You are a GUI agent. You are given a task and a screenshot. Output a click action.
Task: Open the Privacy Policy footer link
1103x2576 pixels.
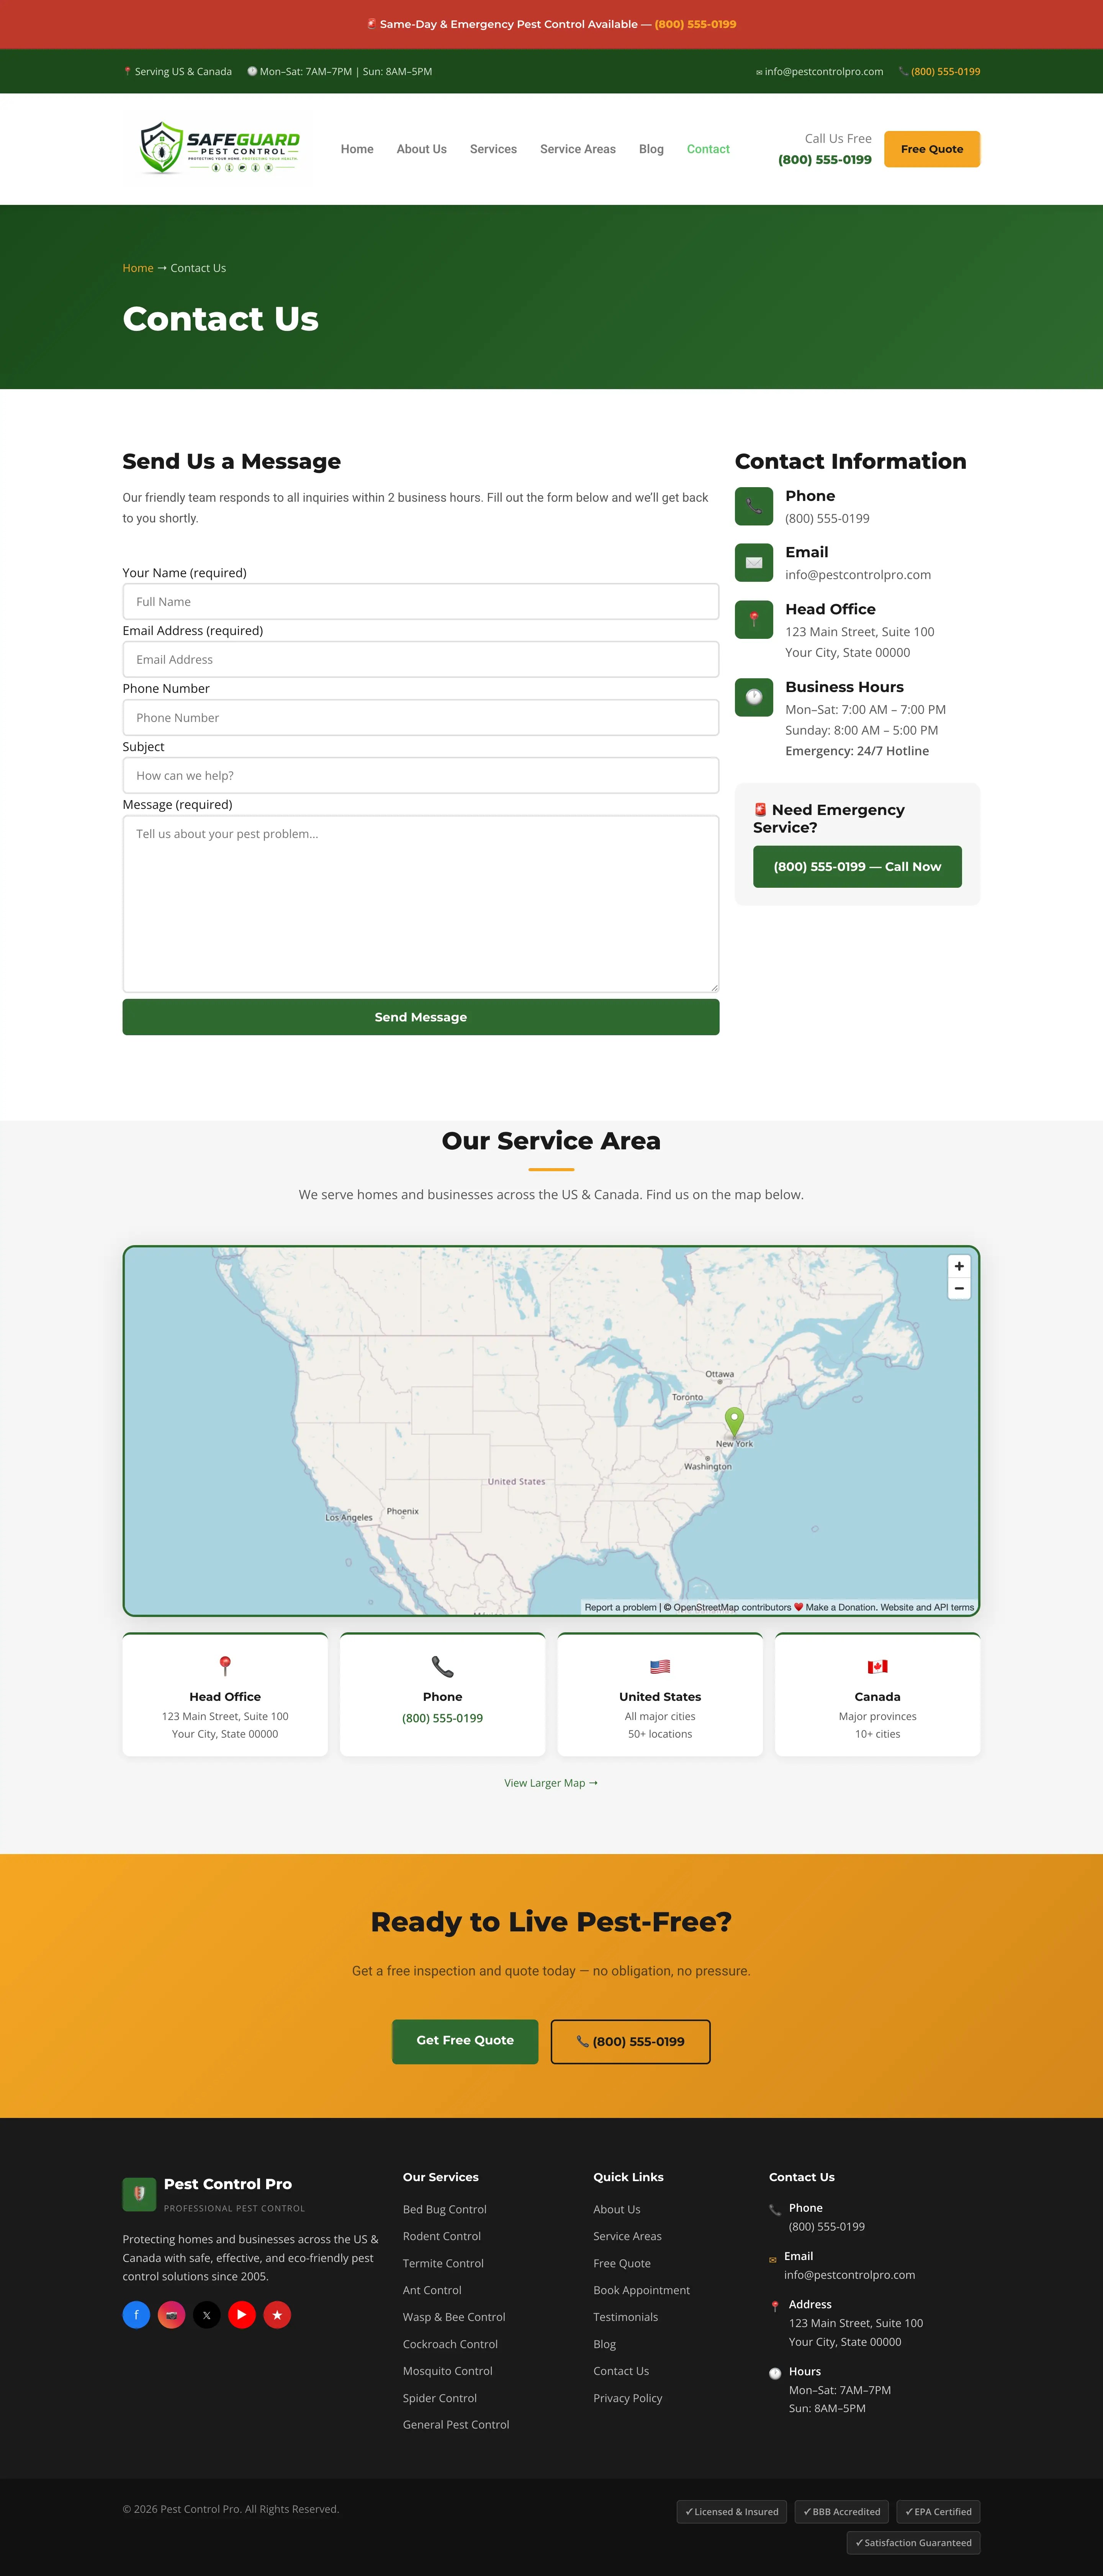click(628, 2398)
